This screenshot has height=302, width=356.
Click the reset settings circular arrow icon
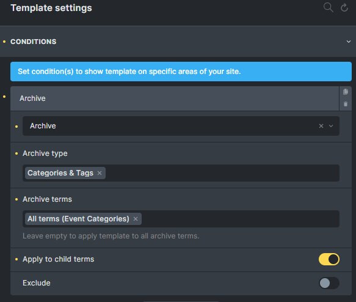[x=344, y=7]
